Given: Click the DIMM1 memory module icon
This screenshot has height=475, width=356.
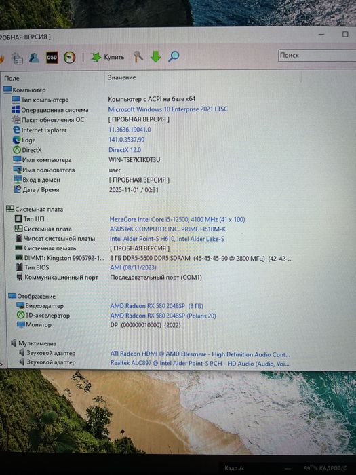Looking at the screenshot, I should [x=19, y=258].
